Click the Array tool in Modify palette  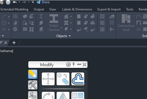coord(78,95)
